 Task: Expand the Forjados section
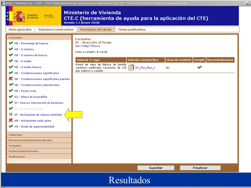[39, 146]
